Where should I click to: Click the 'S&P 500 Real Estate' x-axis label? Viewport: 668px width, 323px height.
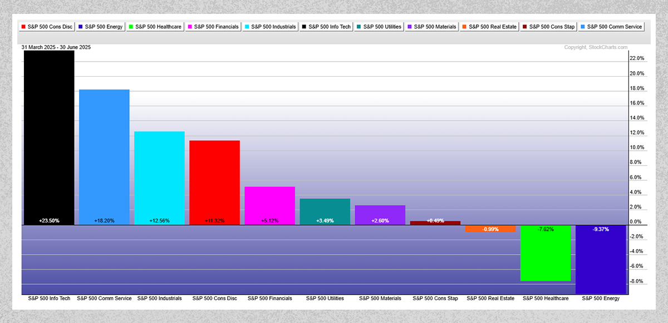click(x=490, y=299)
